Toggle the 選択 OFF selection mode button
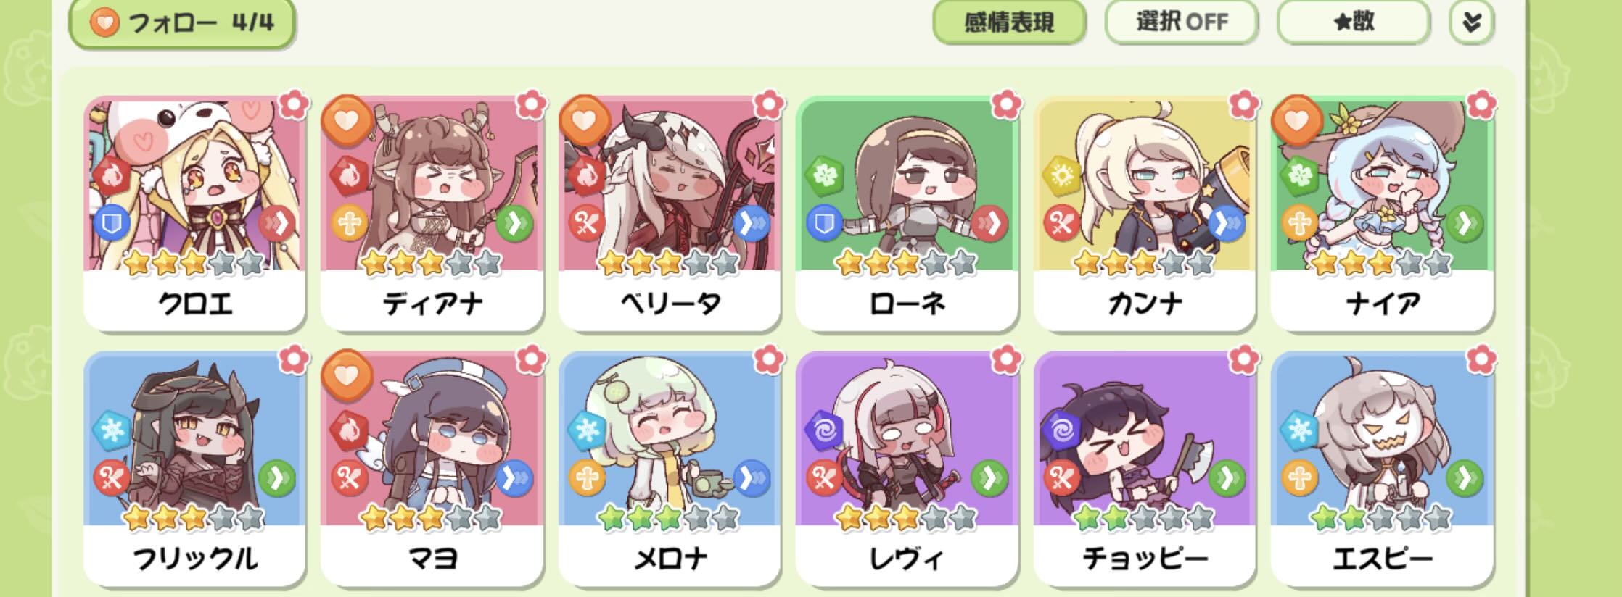The width and height of the screenshot is (1622, 597). (1181, 22)
